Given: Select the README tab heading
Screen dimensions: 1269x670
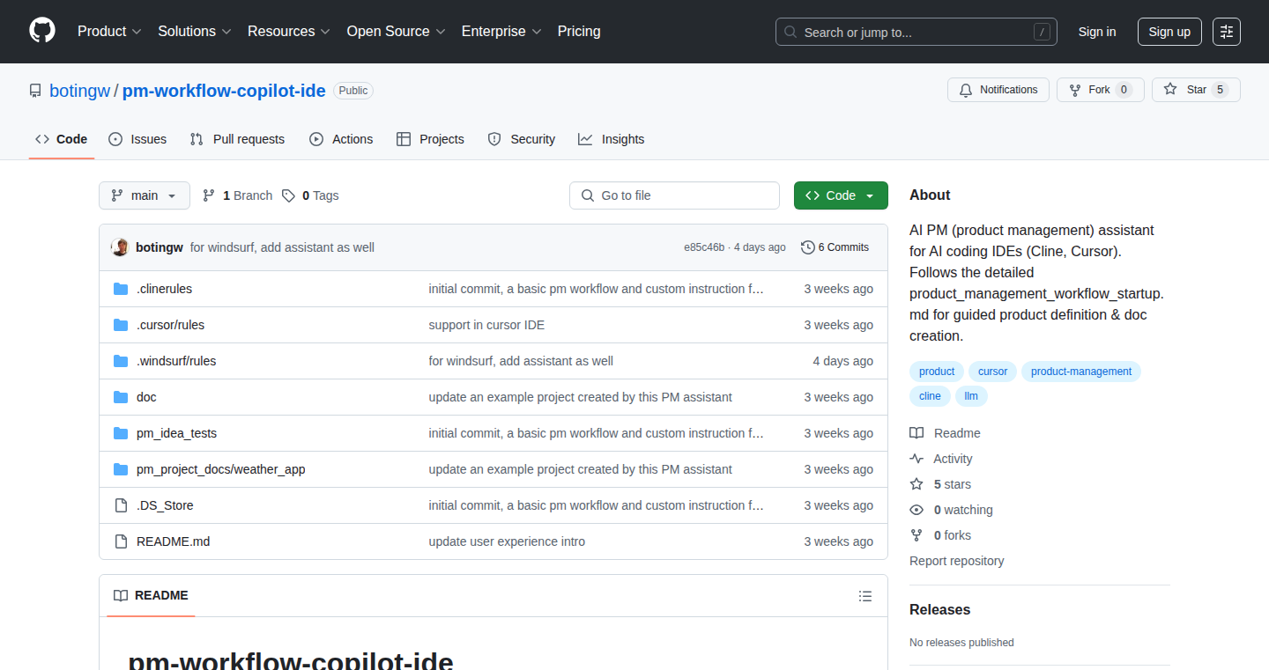Looking at the screenshot, I should 151,596.
